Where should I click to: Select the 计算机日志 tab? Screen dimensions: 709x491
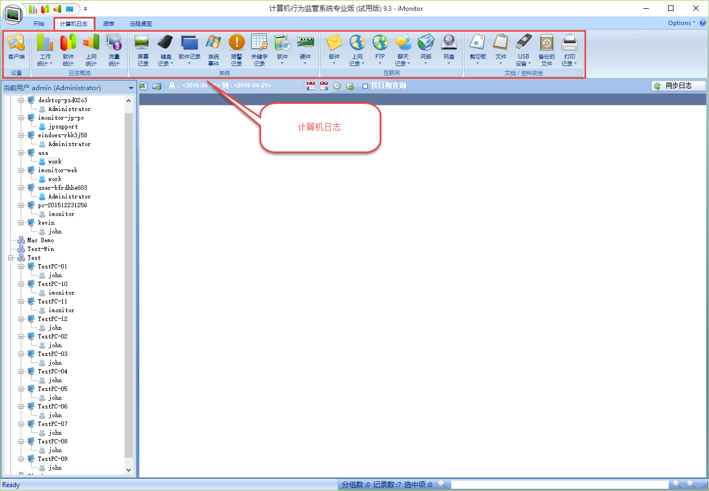pos(74,24)
